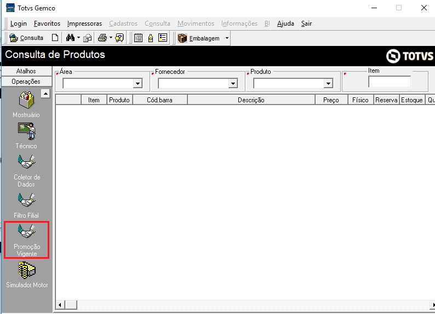The height and width of the screenshot is (314, 435).
Task: Open the grayed Cadastros menu
Action: [123, 24]
